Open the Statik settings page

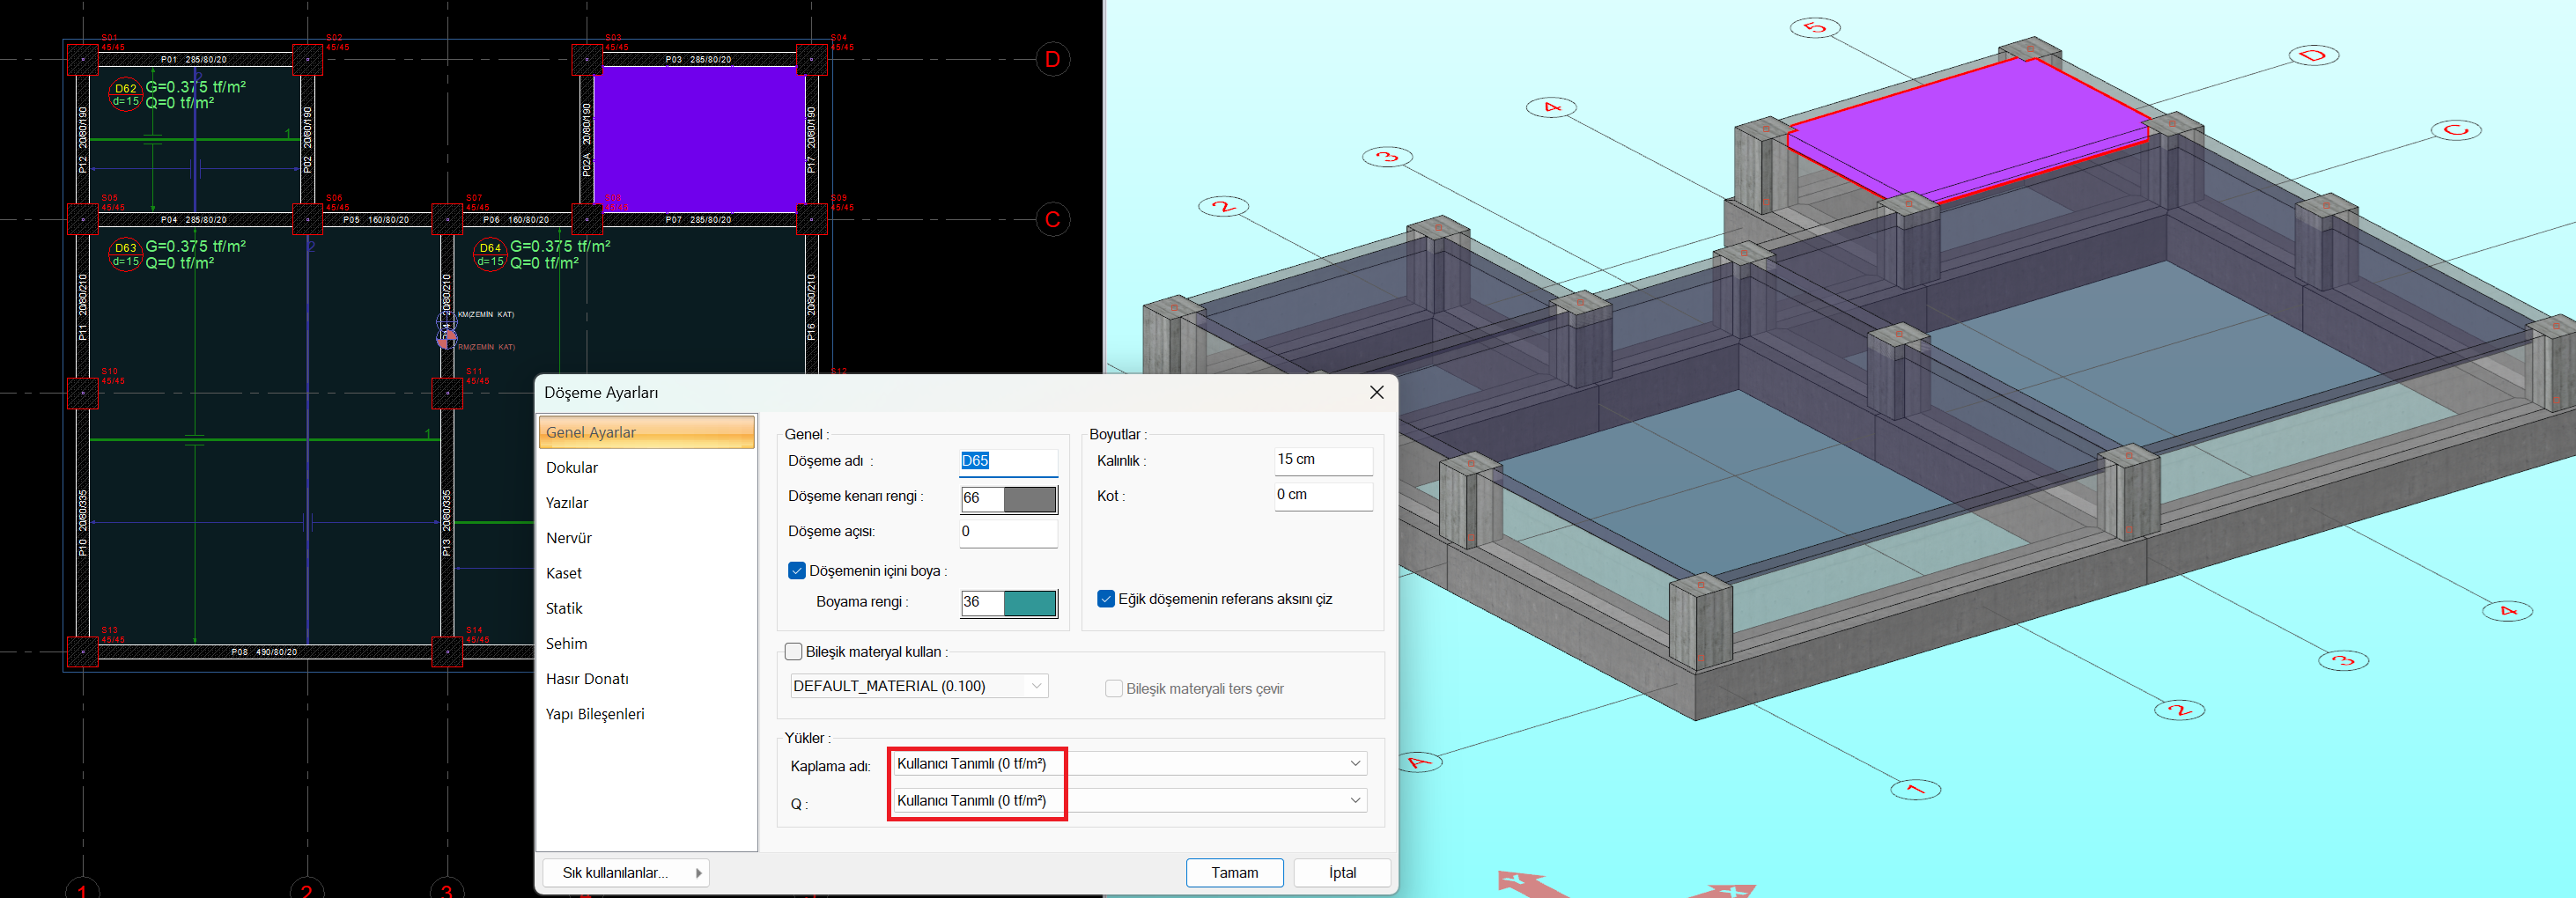tap(564, 609)
